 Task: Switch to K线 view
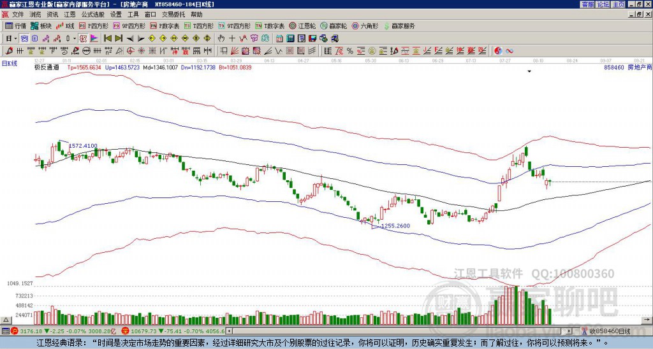coord(65,25)
